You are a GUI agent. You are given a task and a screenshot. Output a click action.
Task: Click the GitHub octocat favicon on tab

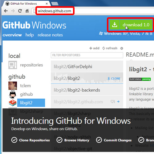point(7,4)
